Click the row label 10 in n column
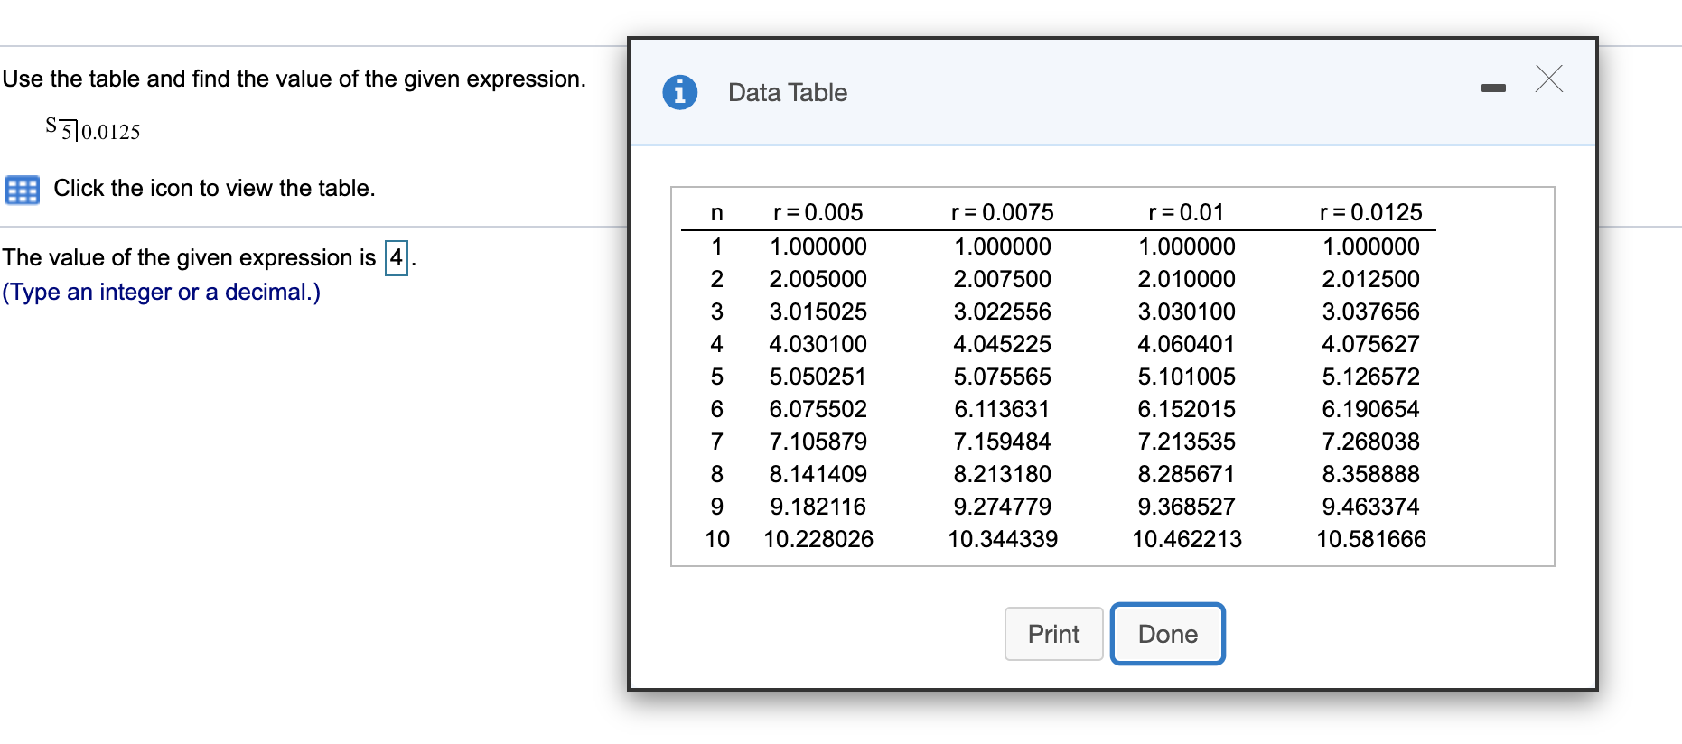 717,539
